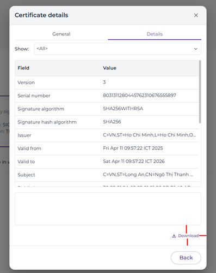Switch to the General tab
This screenshot has width=216, height=273.
click(x=61, y=34)
